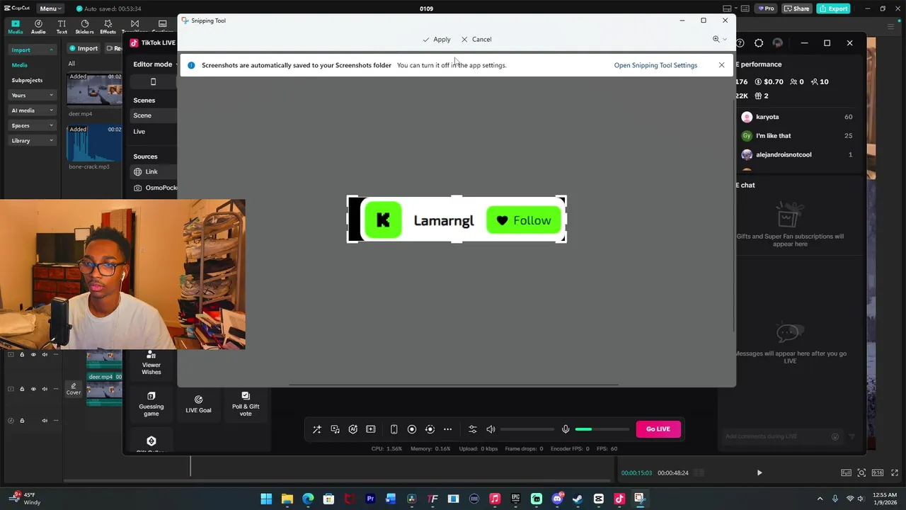The image size is (906, 510).
Task: Click the record circle icon in LIVE toolbar
Action: click(412, 429)
